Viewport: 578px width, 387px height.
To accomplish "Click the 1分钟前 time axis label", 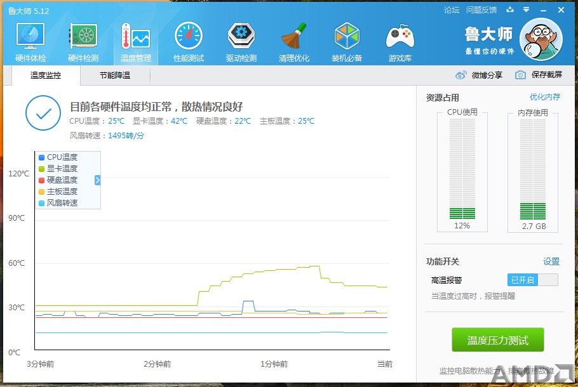I will click(x=274, y=364).
